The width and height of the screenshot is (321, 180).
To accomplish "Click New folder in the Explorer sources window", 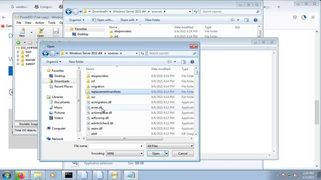I will tap(153, 20).
